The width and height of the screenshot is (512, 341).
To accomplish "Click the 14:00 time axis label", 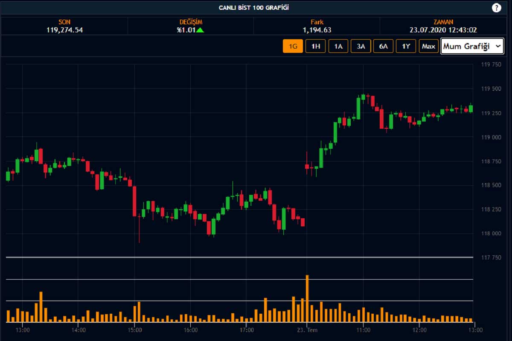I will [79, 330].
